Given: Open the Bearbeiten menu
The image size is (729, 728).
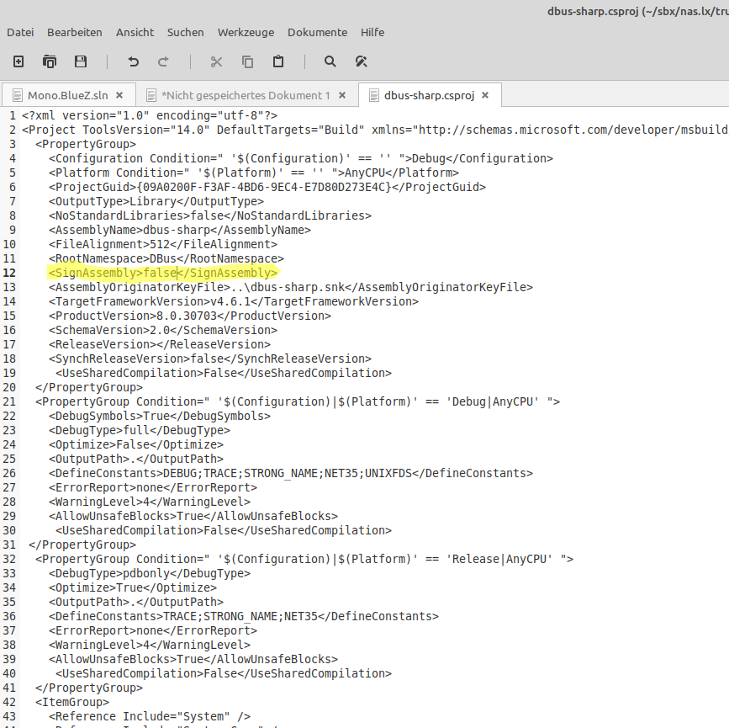Looking at the screenshot, I should point(74,33).
